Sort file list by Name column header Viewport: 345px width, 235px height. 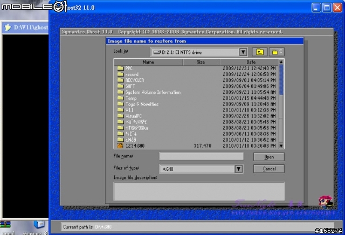[x=149, y=62]
